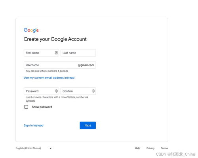Enable the Show password checkbox
The image size is (198, 158).
click(26, 107)
